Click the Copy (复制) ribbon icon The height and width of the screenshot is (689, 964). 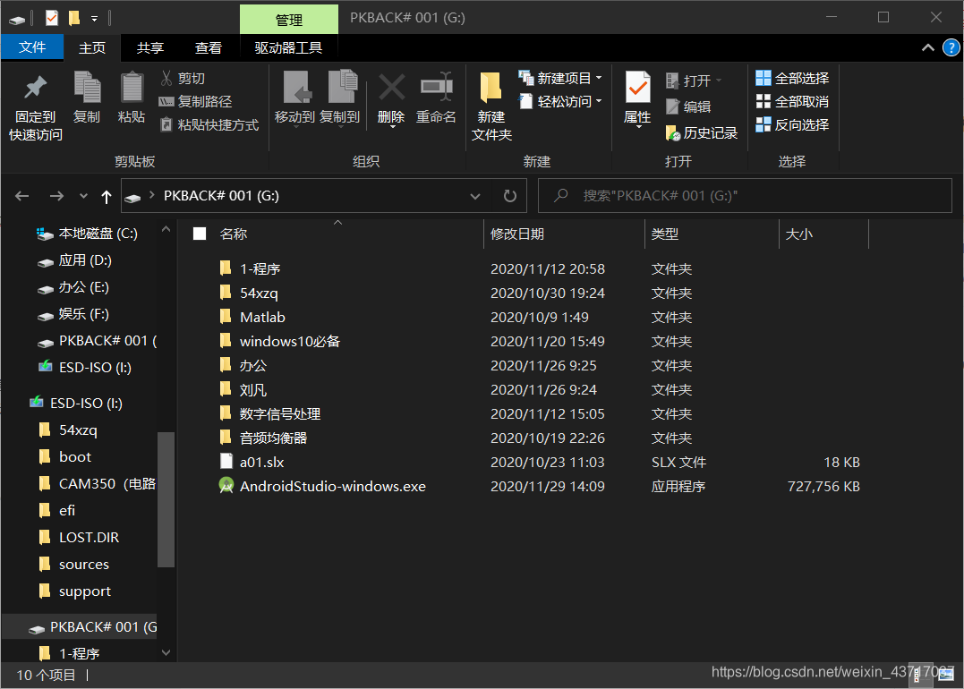tap(87, 87)
